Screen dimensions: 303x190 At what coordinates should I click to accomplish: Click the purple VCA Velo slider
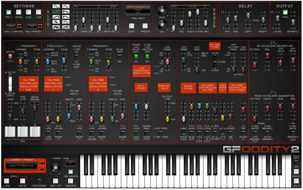coord(280,63)
